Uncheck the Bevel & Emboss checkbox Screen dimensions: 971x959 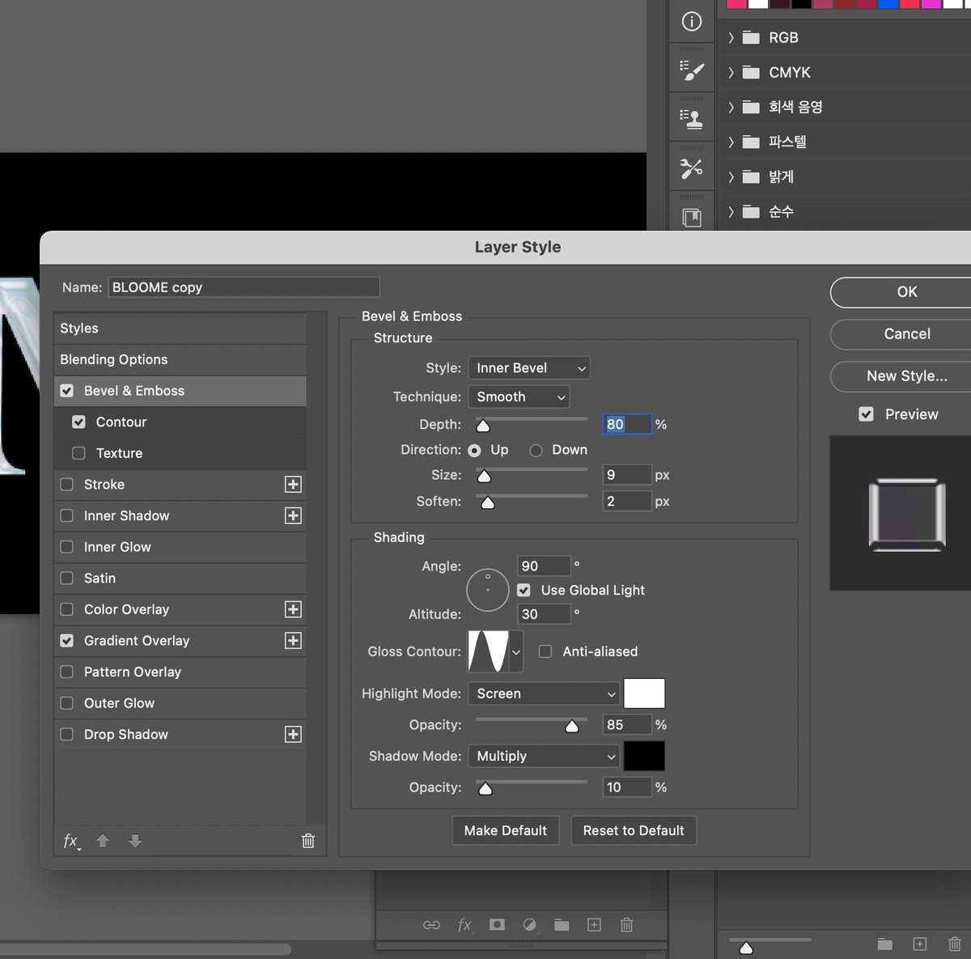tap(67, 390)
